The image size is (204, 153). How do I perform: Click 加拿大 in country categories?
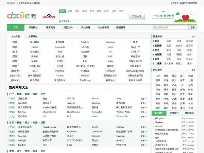[179, 46]
